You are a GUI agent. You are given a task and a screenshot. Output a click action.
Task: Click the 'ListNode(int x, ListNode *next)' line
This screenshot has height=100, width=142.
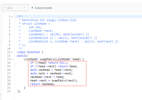click(x=73, y=41)
